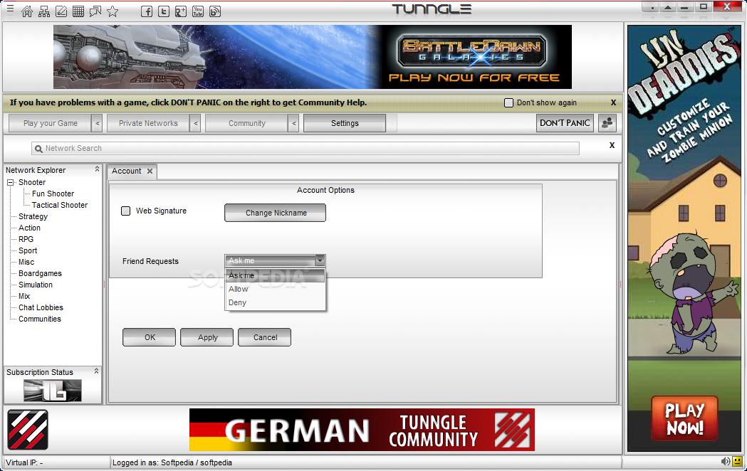The width and height of the screenshot is (747, 471).
Task: Click the Apply button
Action: click(x=207, y=337)
